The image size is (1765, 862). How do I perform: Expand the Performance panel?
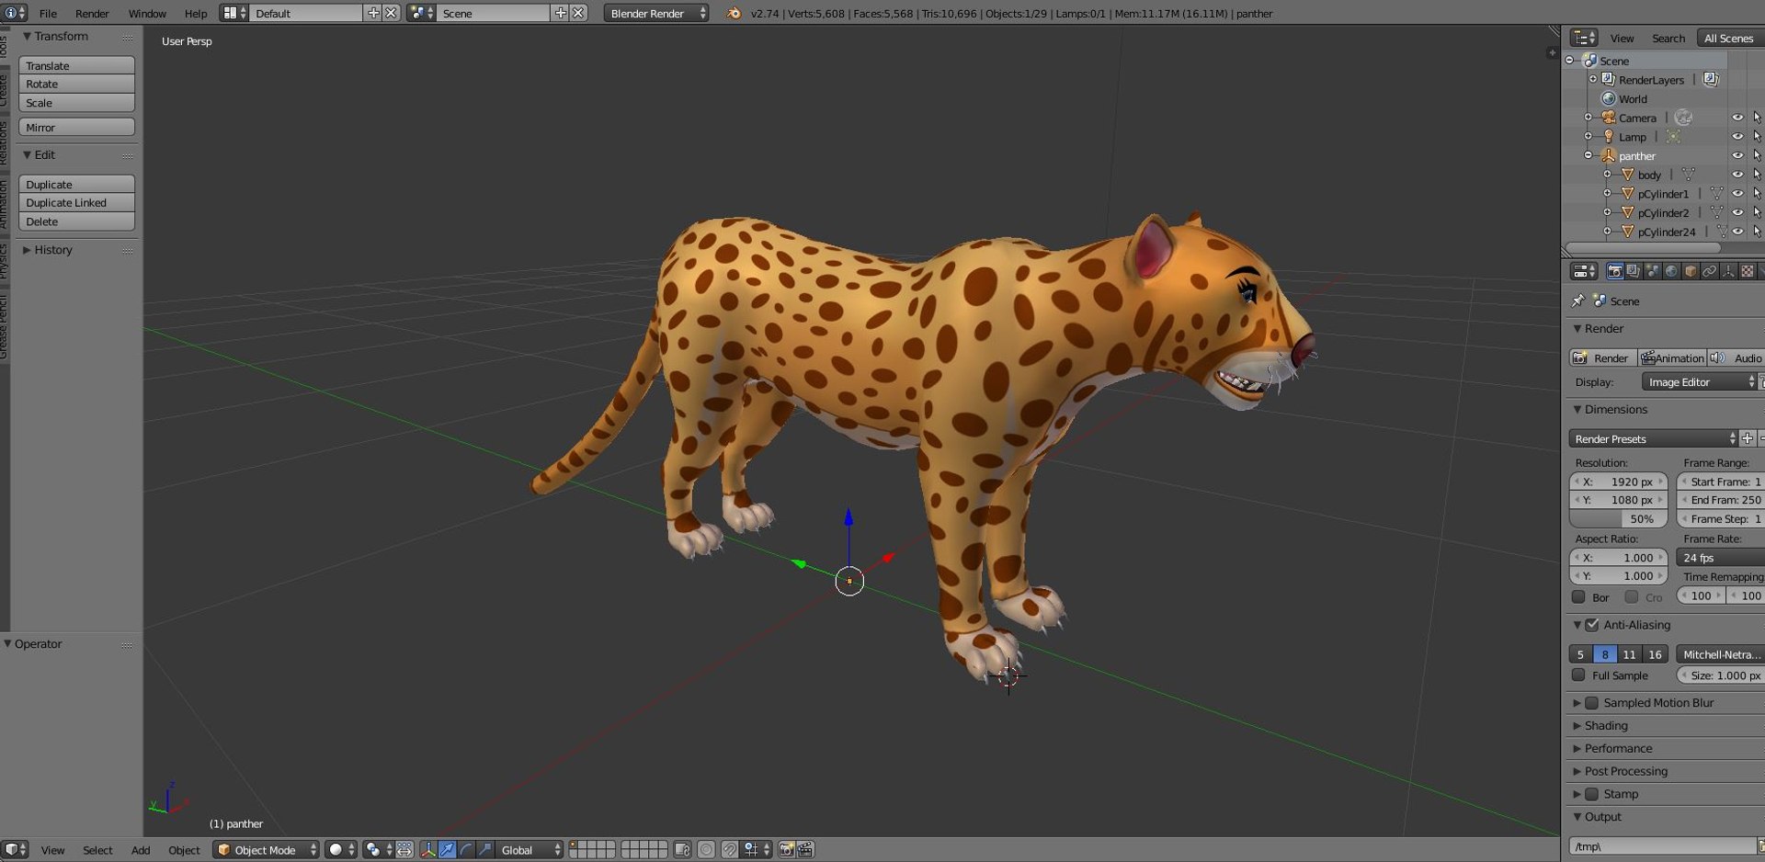(1618, 749)
